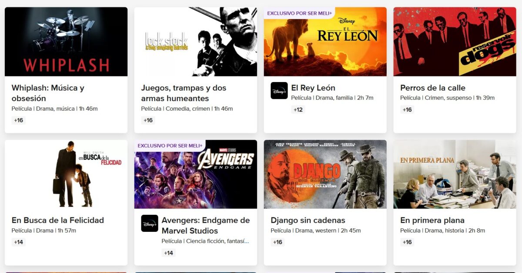
Task: Click the Django sin cadenas title
Action: pos(308,220)
